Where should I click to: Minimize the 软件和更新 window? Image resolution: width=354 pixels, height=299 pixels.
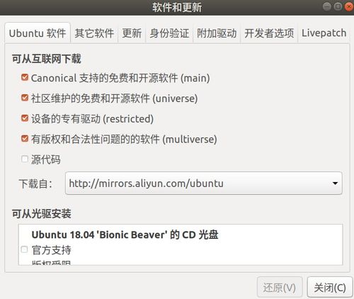327,6
